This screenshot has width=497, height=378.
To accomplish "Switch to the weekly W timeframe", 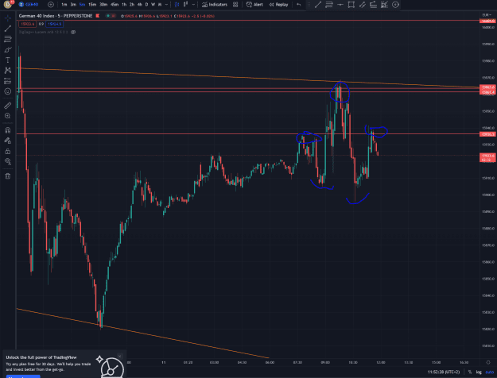I will click(153, 5).
